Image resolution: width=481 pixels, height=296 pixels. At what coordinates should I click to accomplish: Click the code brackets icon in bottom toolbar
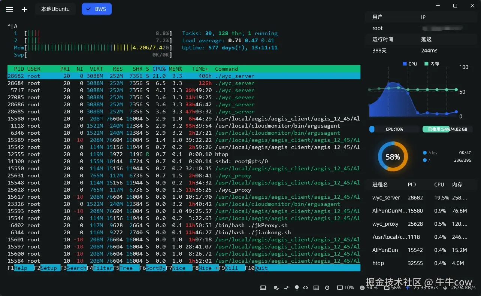[306, 288]
